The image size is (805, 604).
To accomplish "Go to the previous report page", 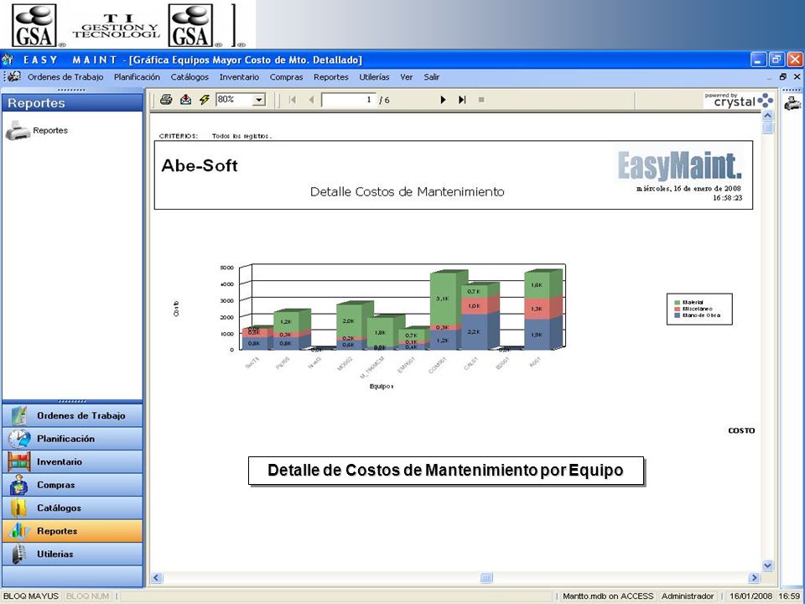I will tap(311, 100).
